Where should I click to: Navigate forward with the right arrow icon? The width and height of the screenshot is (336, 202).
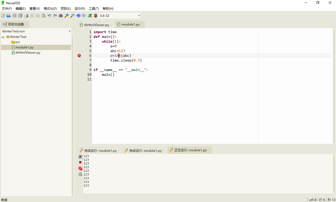[x=84, y=16]
